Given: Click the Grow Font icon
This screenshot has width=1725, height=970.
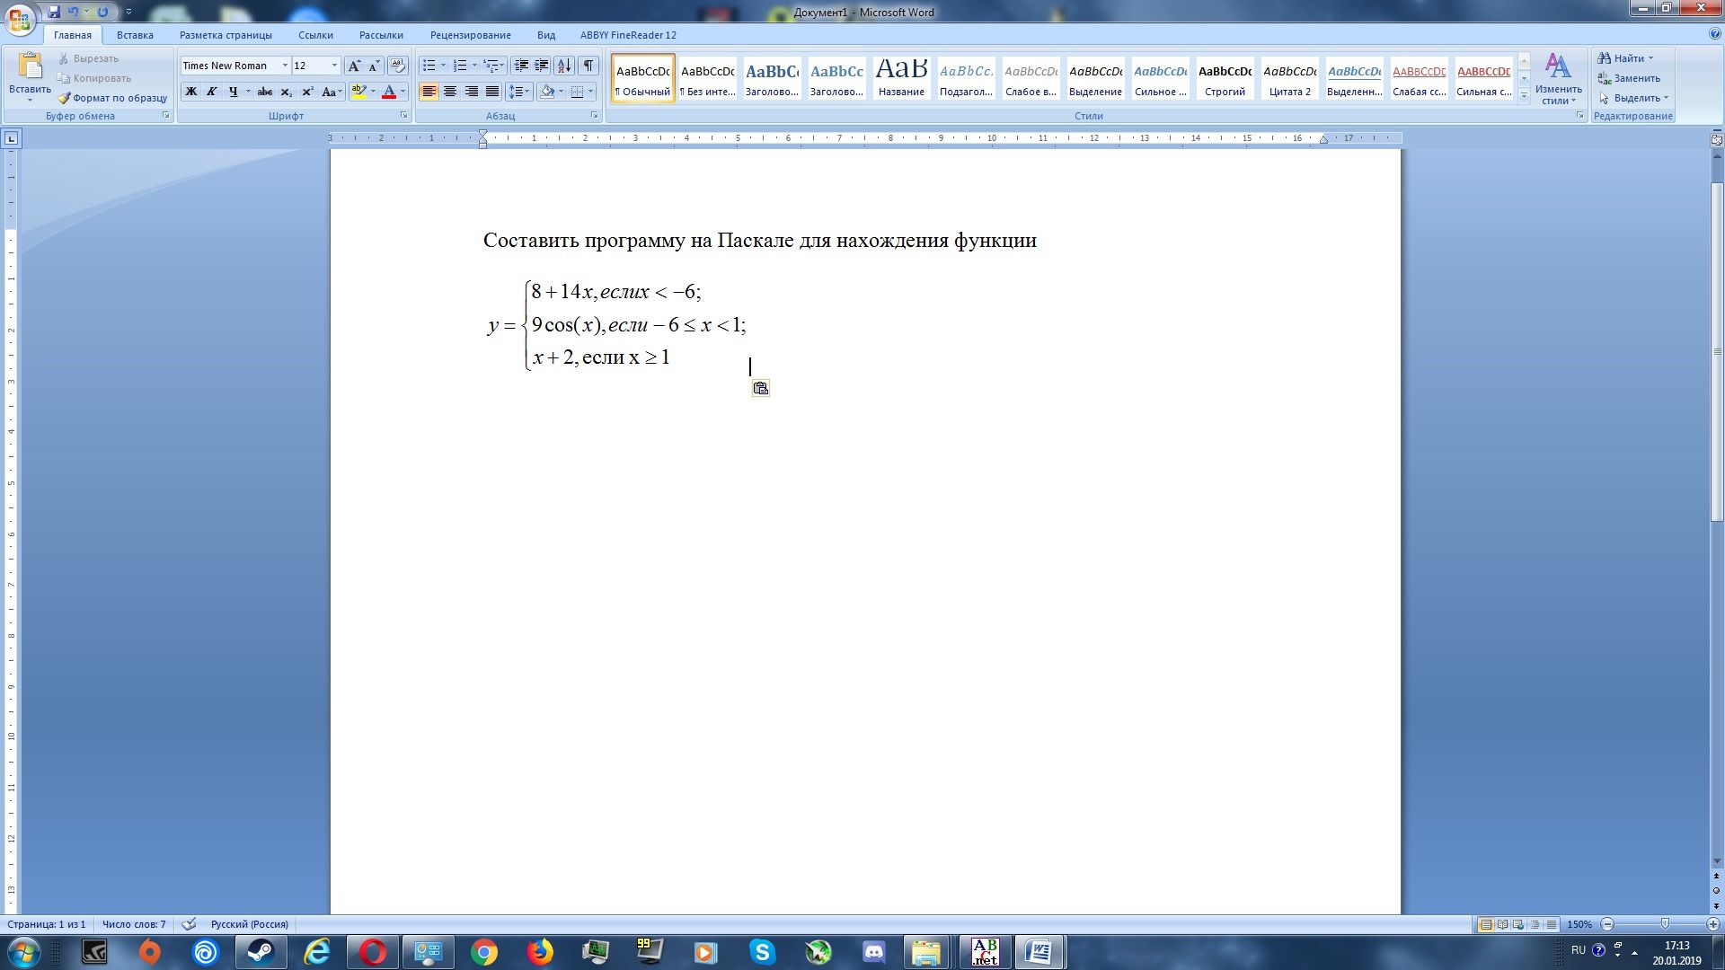Looking at the screenshot, I should (x=354, y=66).
